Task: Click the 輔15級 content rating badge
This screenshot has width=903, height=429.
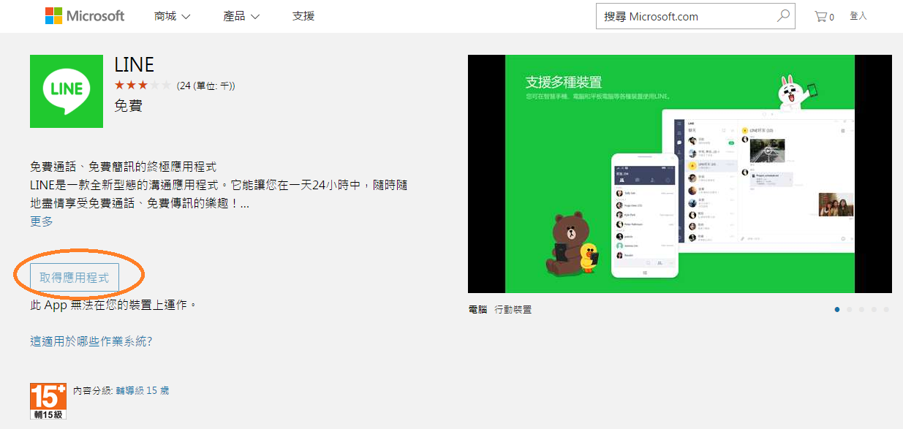Action: pyautogui.click(x=47, y=399)
